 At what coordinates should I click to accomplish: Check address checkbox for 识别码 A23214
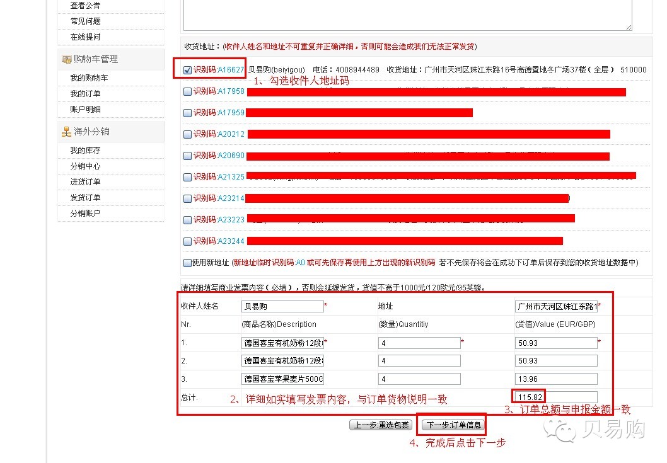[187, 198]
